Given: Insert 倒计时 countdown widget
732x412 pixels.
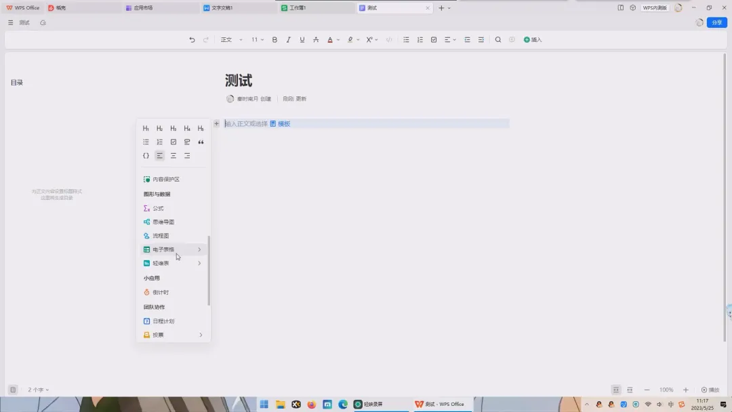Looking at the screenshot, I should [x=174, y=292].
